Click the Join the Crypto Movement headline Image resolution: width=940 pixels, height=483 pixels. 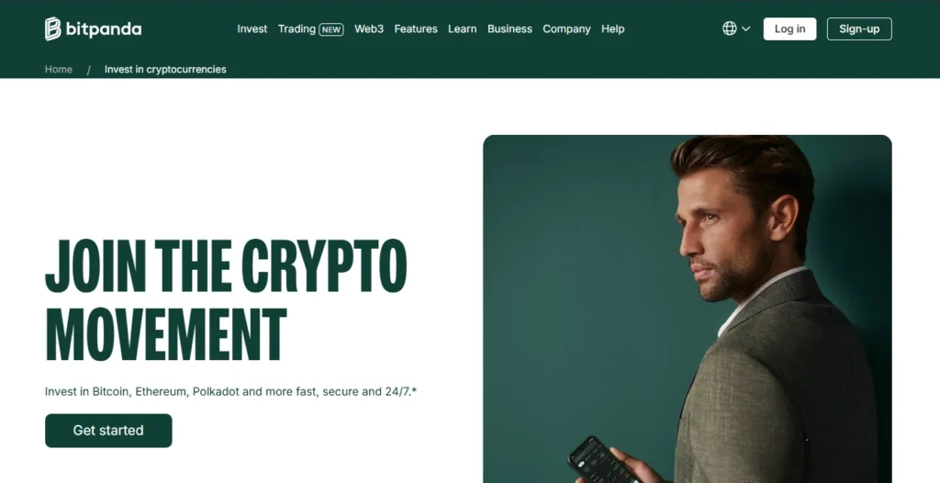(226, 300)
